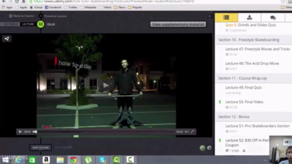
Task: Click View supplementary material button
Action: tap(178, 24)
